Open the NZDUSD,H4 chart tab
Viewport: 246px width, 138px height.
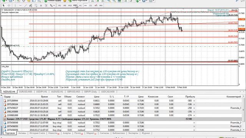(x=9, y=92)
